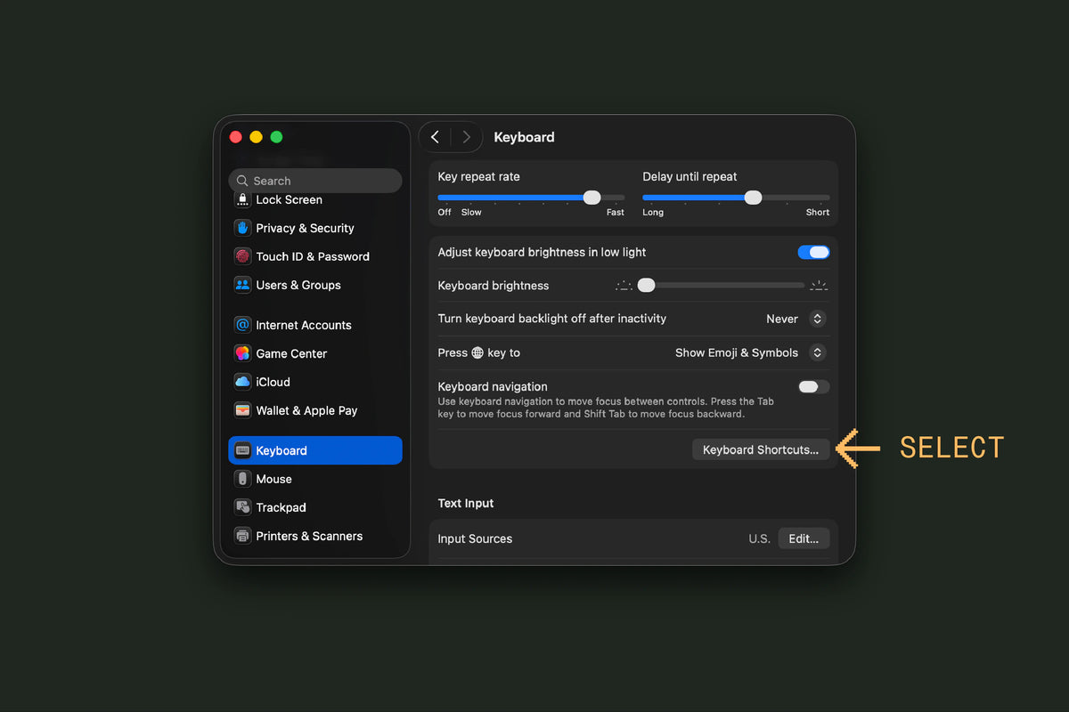Click the 'Long' slider label
This screenshot has width=1069, height=712.
[x=653, y=213]
